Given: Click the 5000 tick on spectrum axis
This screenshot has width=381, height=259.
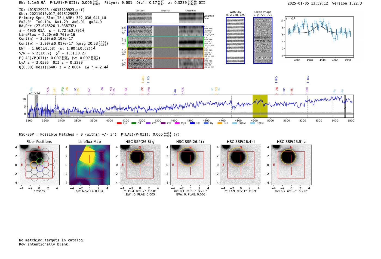Looking at the screenshot, I should pyautogui.click(x=271, y=121).
